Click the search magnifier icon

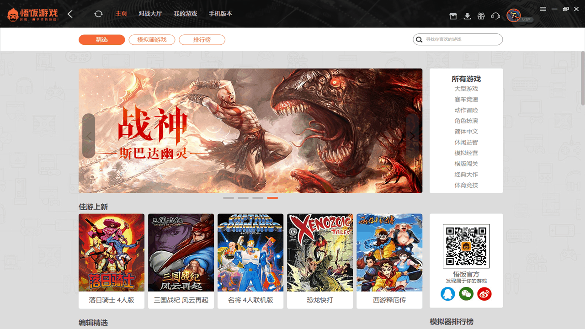pos(419,40)
